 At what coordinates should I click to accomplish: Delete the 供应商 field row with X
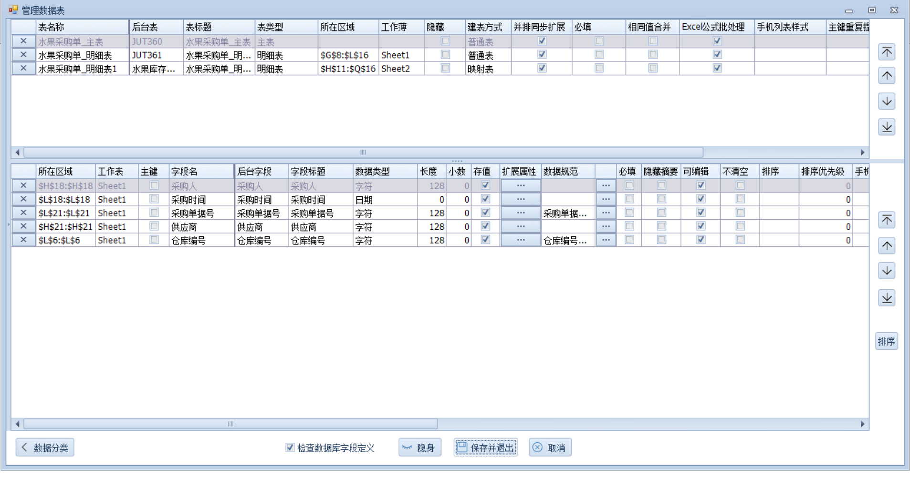[23, 226]
